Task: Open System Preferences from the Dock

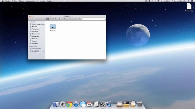Action: click(x=103, y=104)
